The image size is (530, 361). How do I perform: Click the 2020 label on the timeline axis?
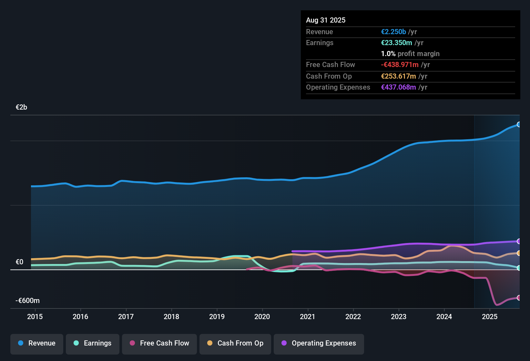tap(262, 317)
